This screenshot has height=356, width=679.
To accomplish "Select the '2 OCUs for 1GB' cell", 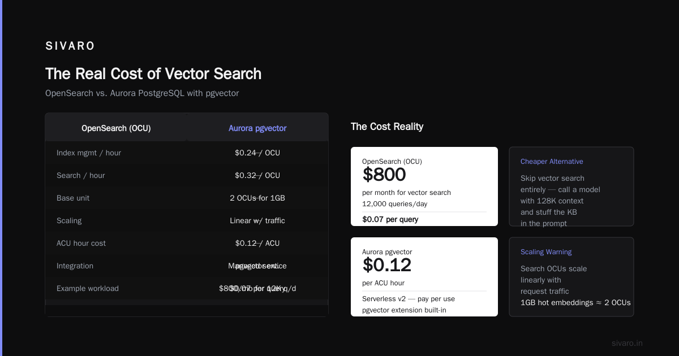I will tap(257, 198).
